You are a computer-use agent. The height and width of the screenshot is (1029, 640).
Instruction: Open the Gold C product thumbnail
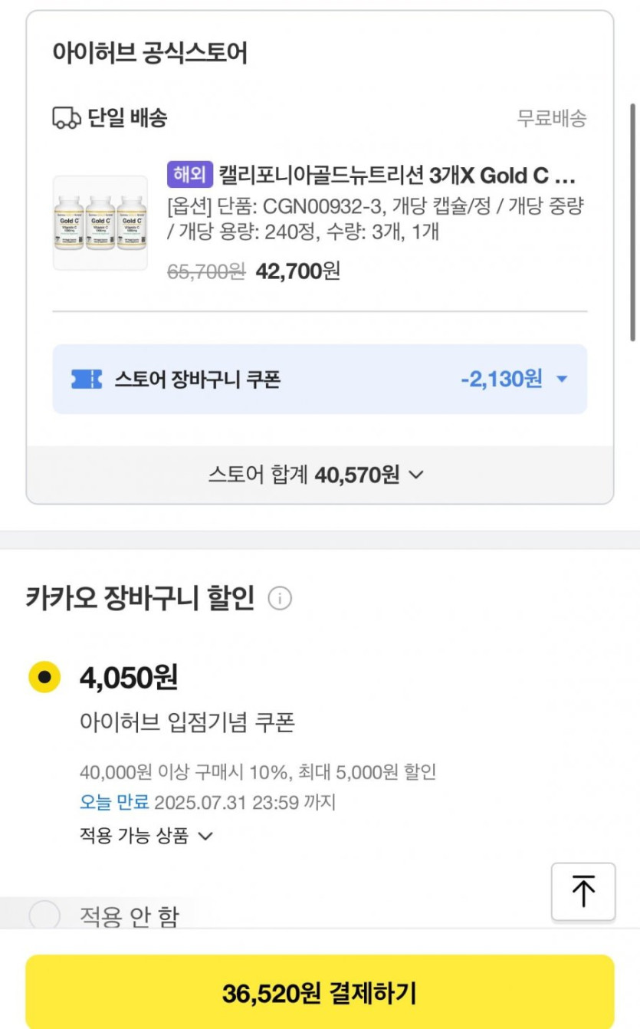click(x=100, y=223)
